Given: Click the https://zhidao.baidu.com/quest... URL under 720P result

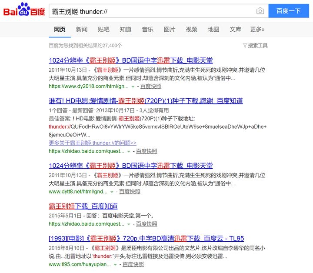Looking at the screenshot, I should pyautogui.click(x=87, y=151).
